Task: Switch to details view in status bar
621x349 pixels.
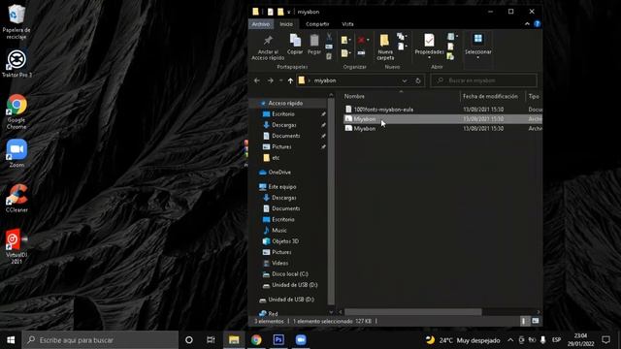Action: pos(524,321)
